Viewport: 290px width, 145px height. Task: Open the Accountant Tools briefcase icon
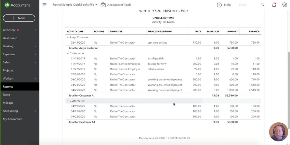point(103,5)
